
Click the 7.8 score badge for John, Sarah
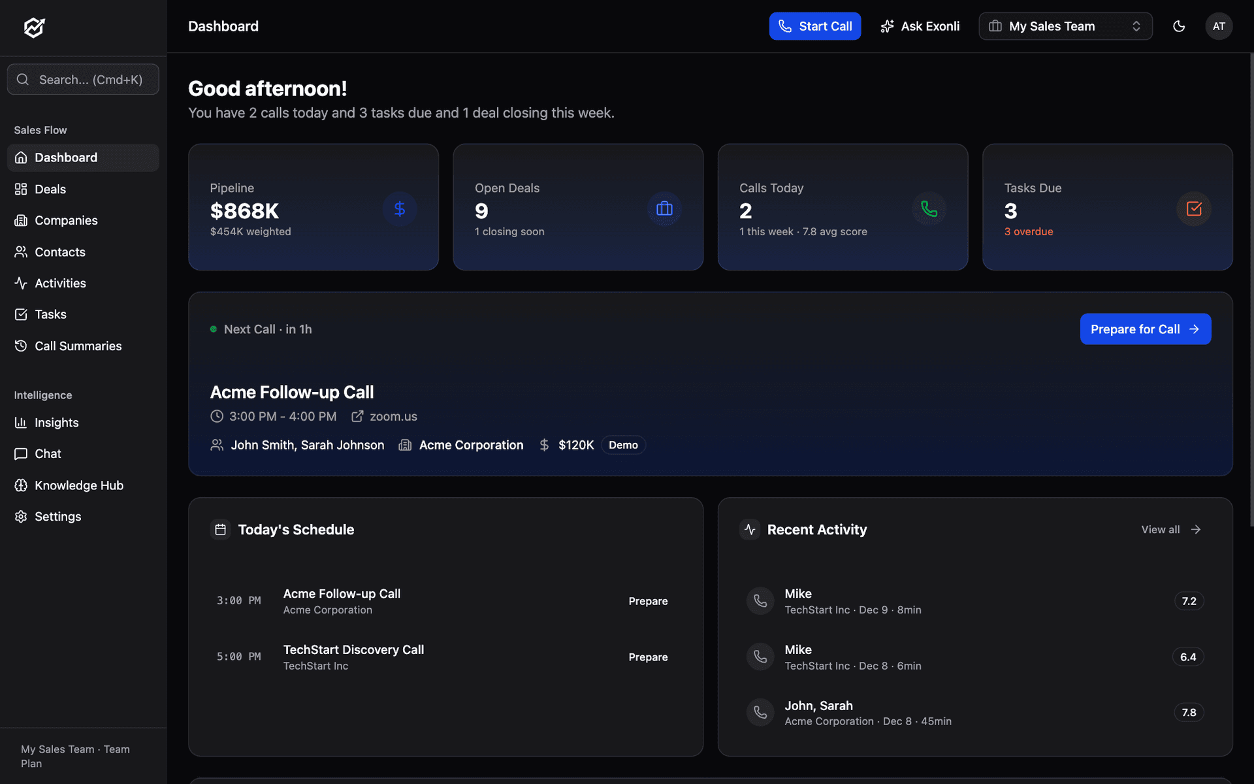1188,712
